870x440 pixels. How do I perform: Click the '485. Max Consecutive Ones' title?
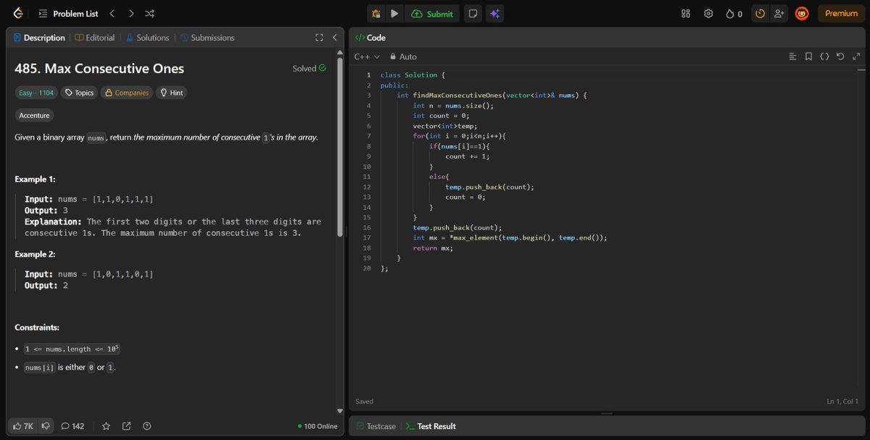(99, 69)
